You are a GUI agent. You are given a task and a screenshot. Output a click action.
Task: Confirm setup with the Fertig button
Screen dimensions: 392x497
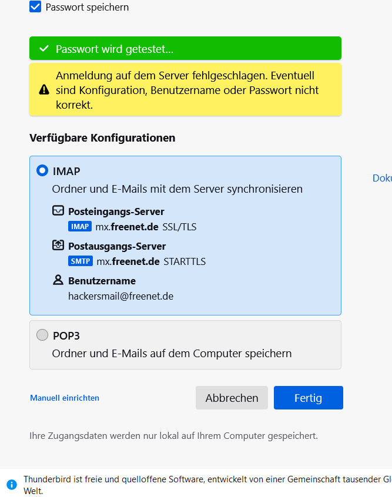(308, 398)
